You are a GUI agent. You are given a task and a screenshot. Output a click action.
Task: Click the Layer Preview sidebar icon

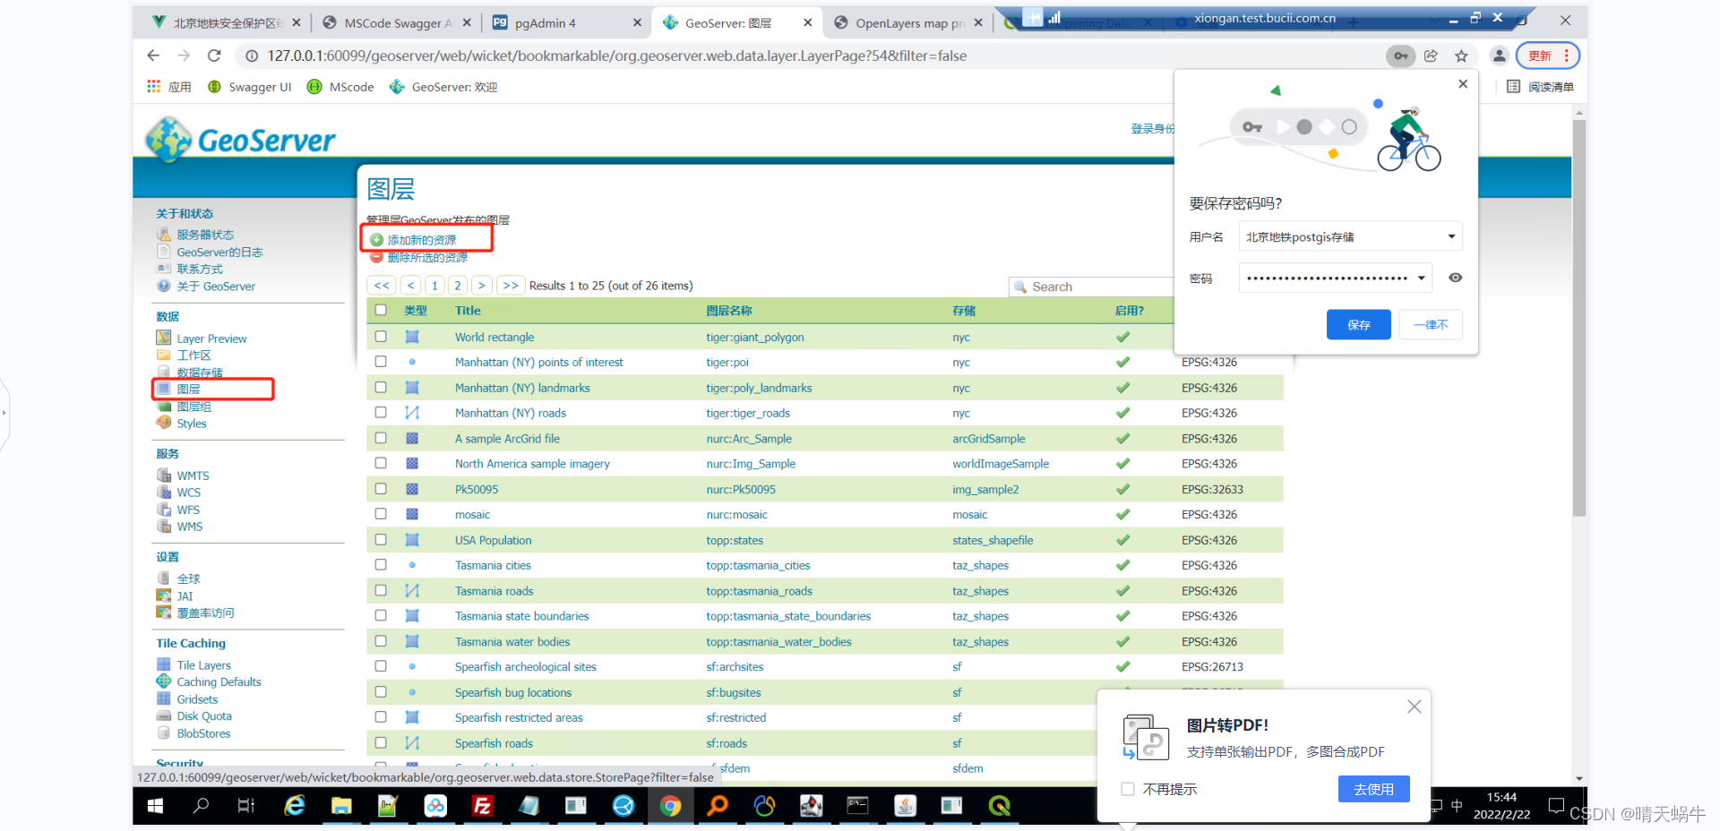click(164, 338)
